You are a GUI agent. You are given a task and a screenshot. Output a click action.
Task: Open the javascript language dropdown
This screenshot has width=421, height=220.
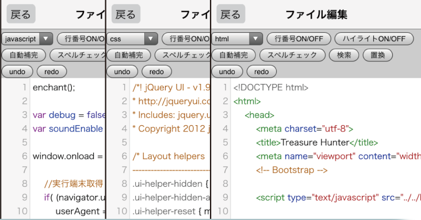(x=28, y=39)
